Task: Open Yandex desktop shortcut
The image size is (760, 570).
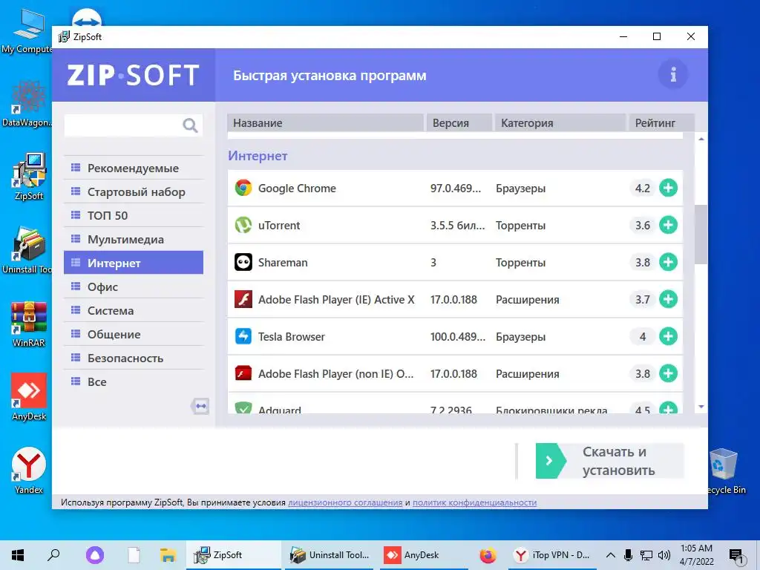Action: coord(29,470)
